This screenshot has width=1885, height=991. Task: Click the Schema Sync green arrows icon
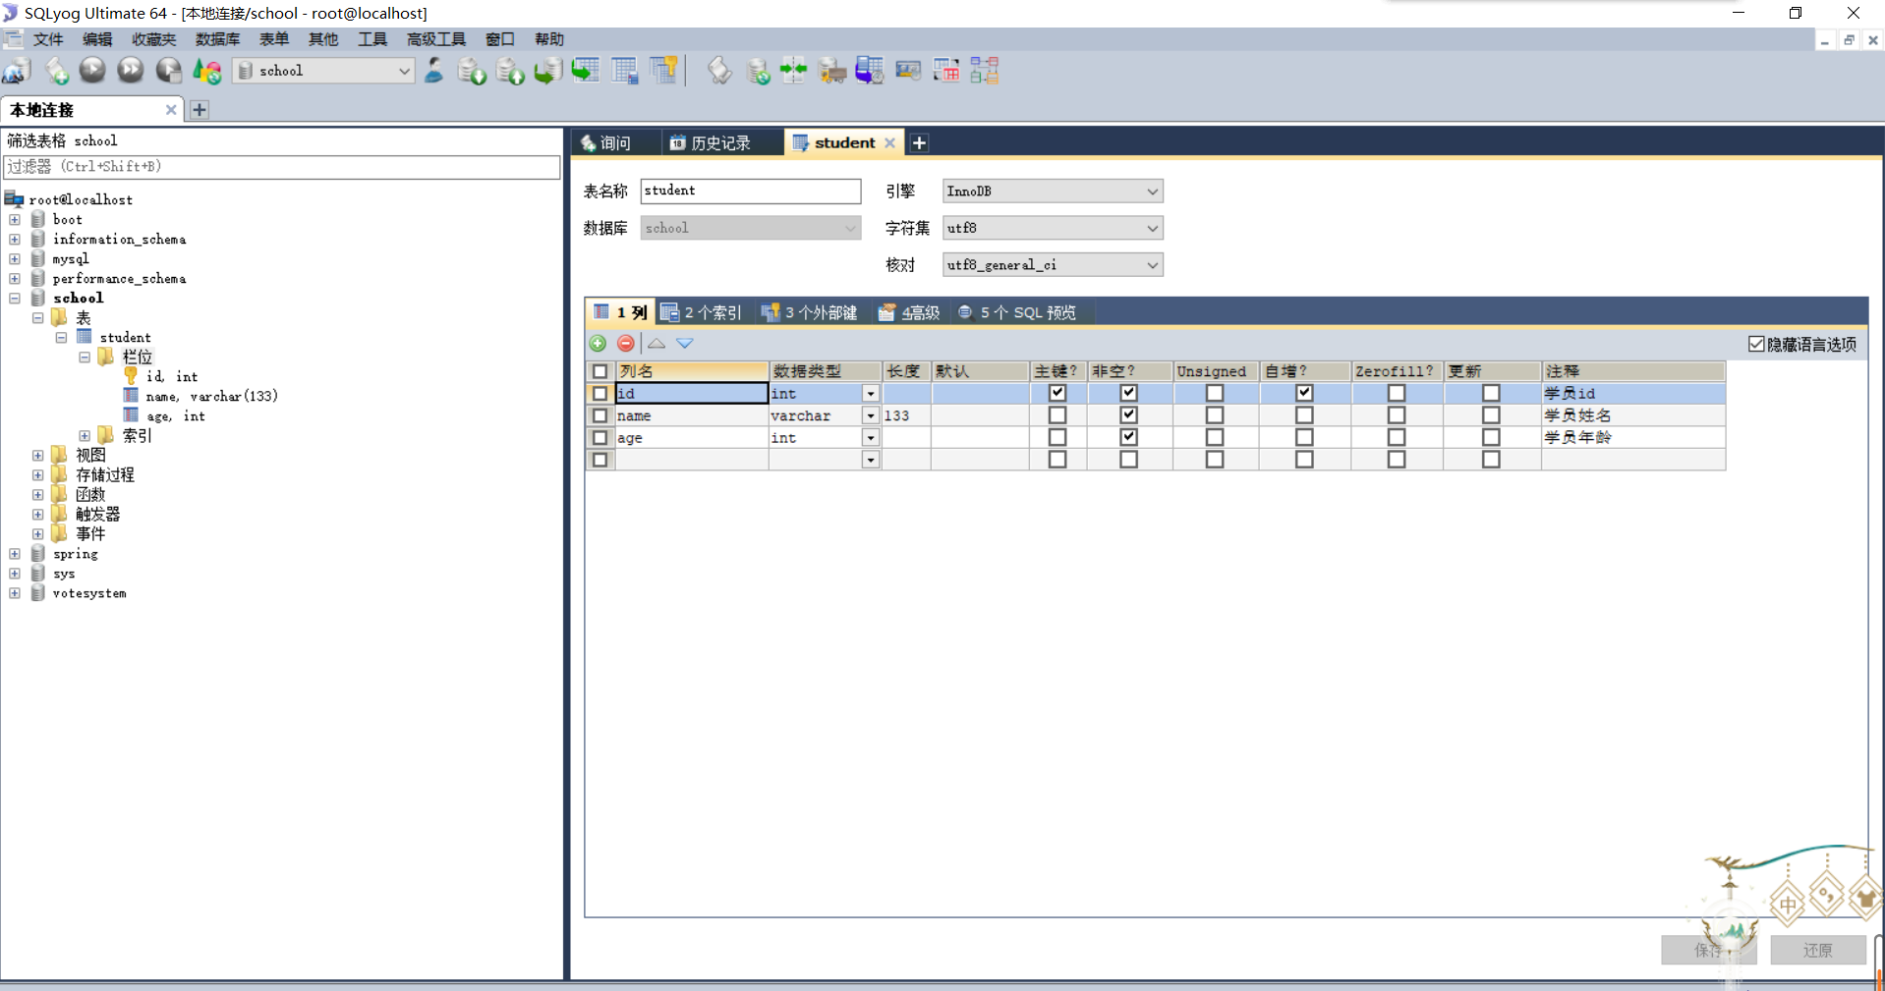[x=793, y=71]
